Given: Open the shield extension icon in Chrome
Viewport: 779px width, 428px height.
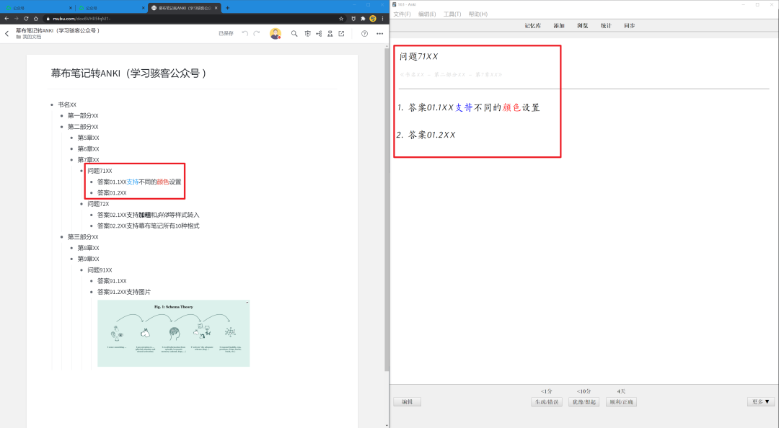Looking at the screenshot, I should click(353, 18).
